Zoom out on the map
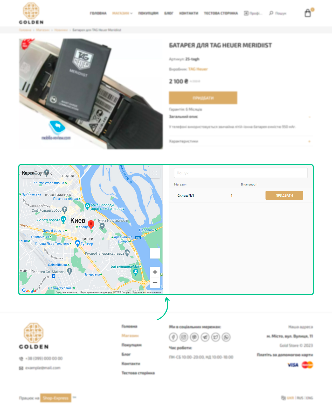This screenshot has height=408, width=332. click(x=155, y=283)
